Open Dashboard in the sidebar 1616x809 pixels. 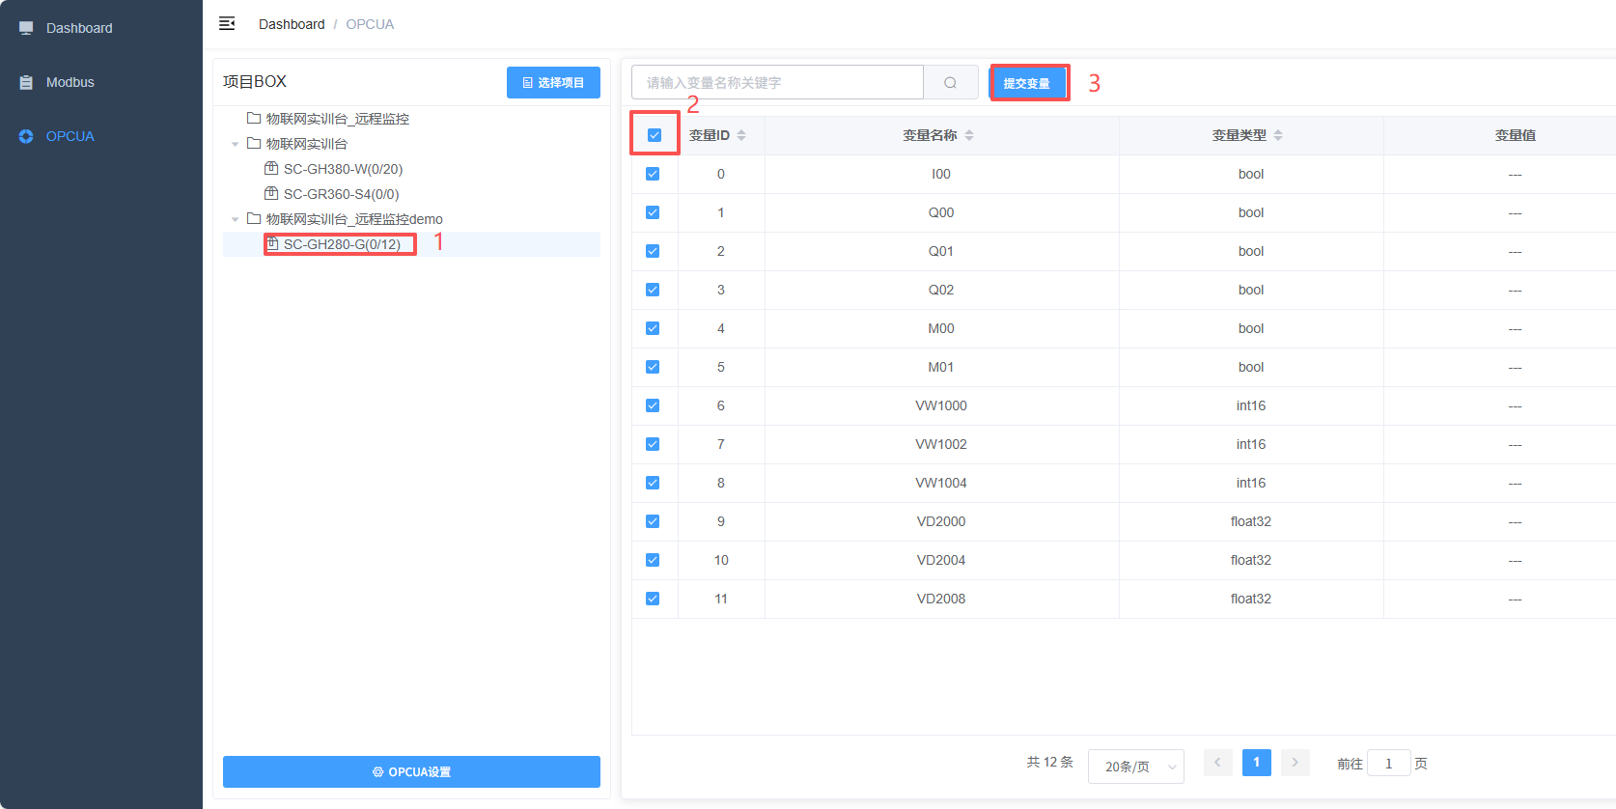coord(79,28)
